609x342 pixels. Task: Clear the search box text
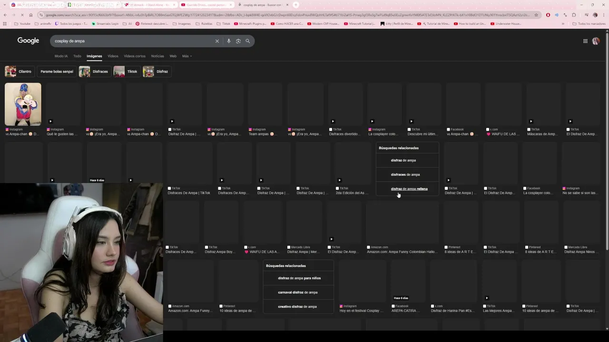click(x=217, y=41)
